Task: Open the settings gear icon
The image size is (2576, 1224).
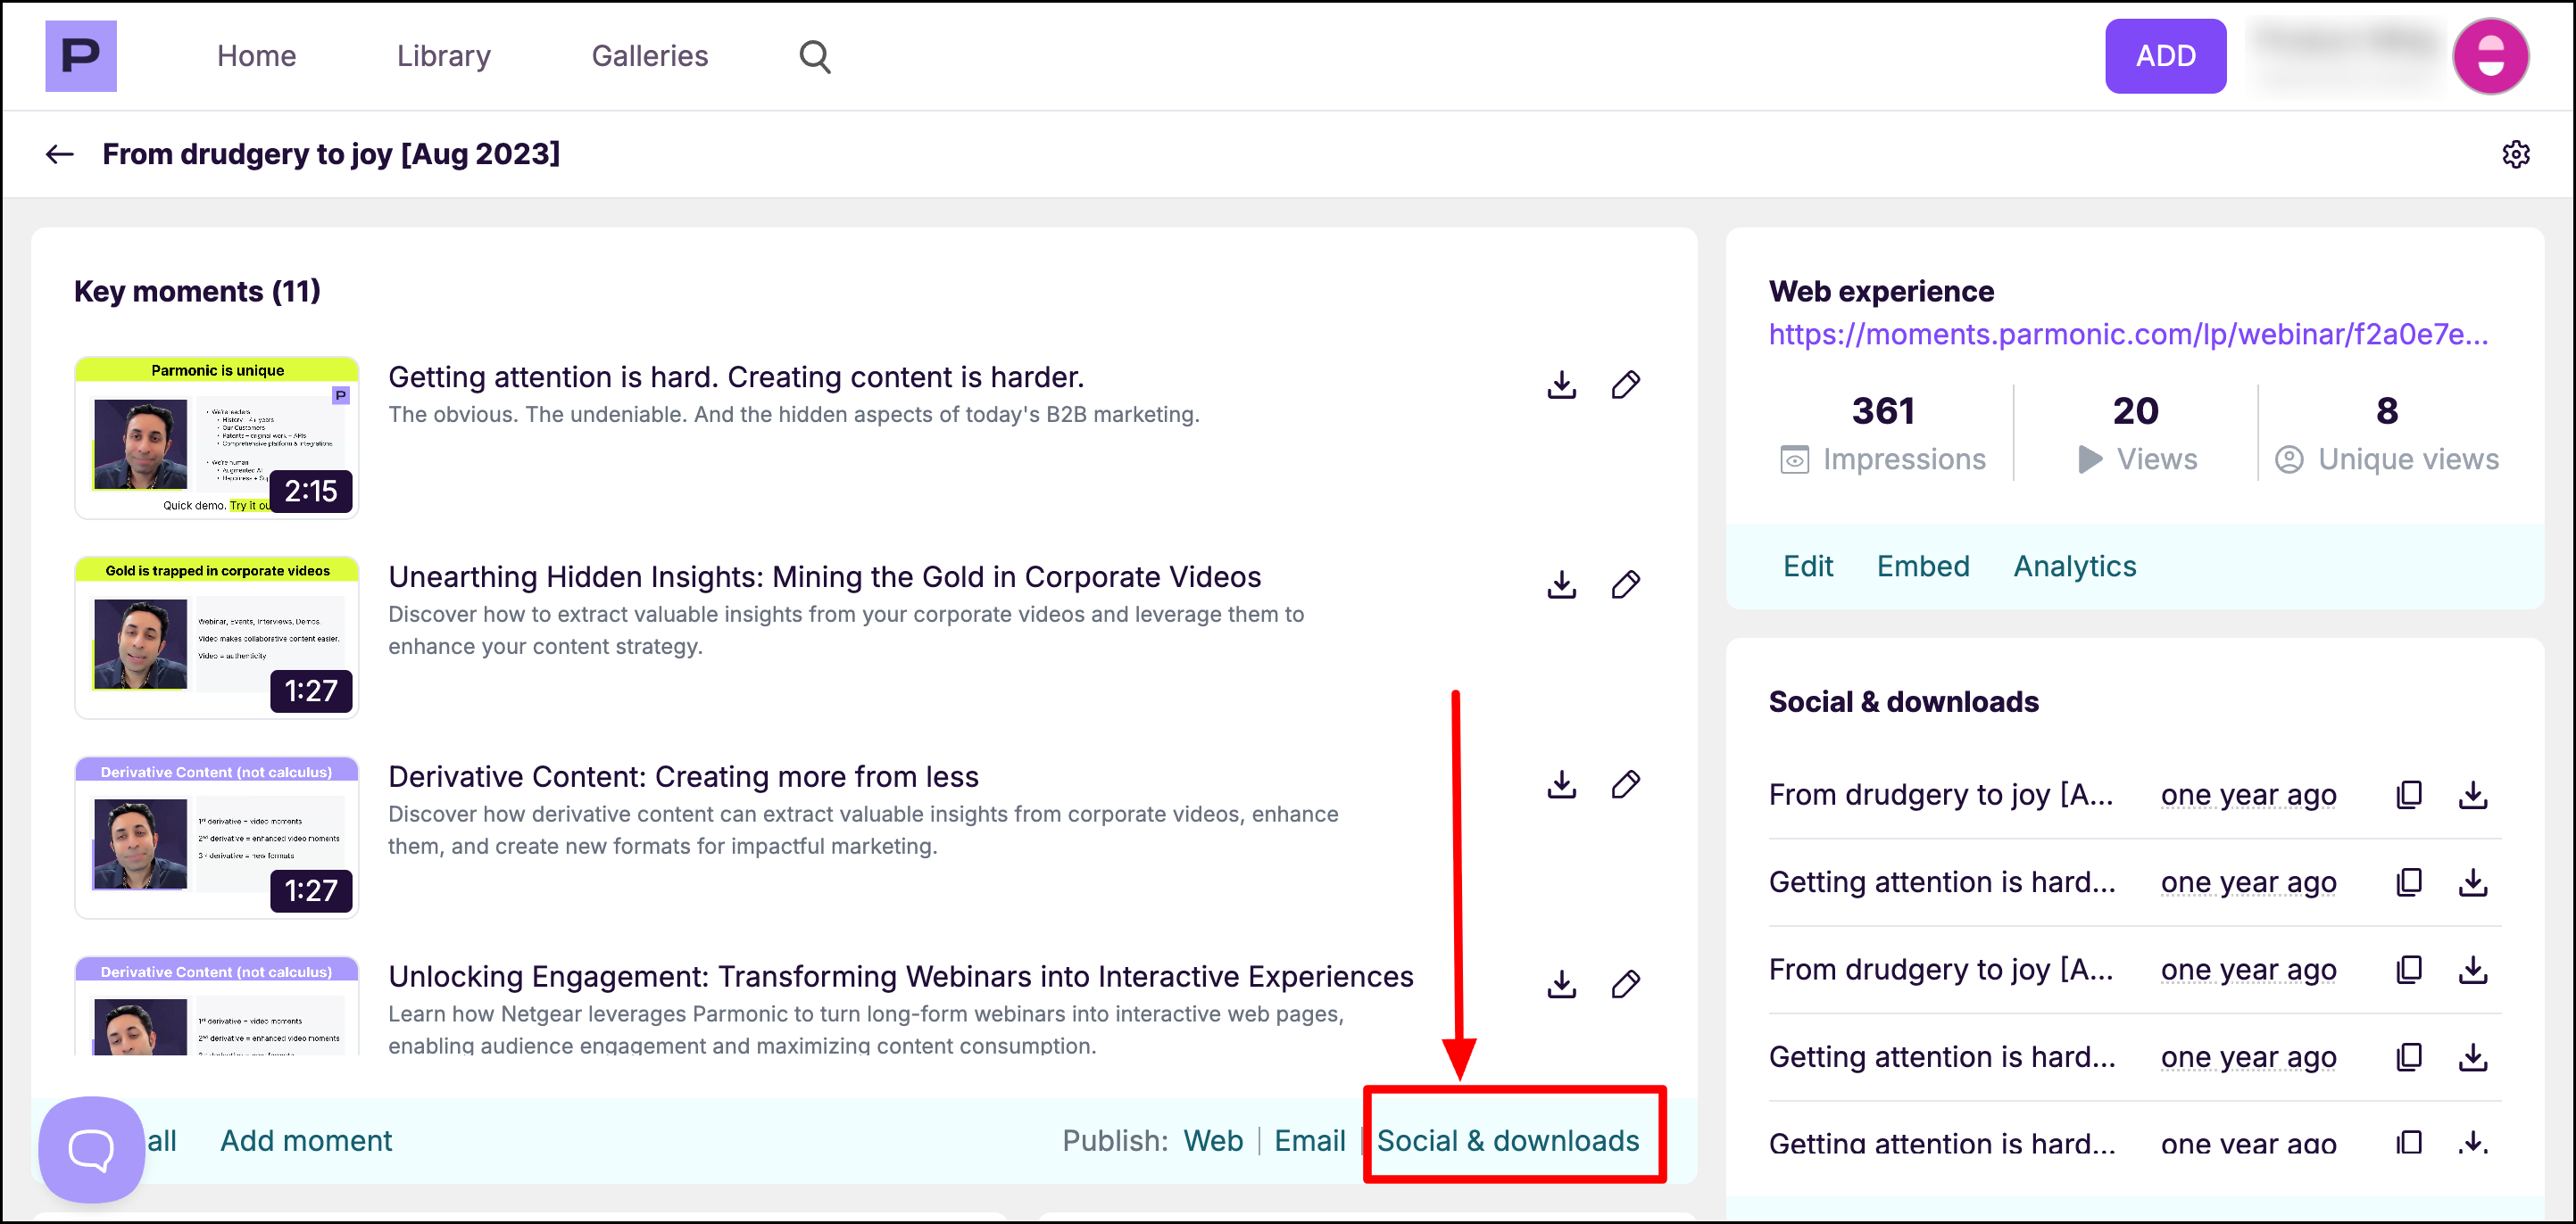Action: (x=2516, y=153)
